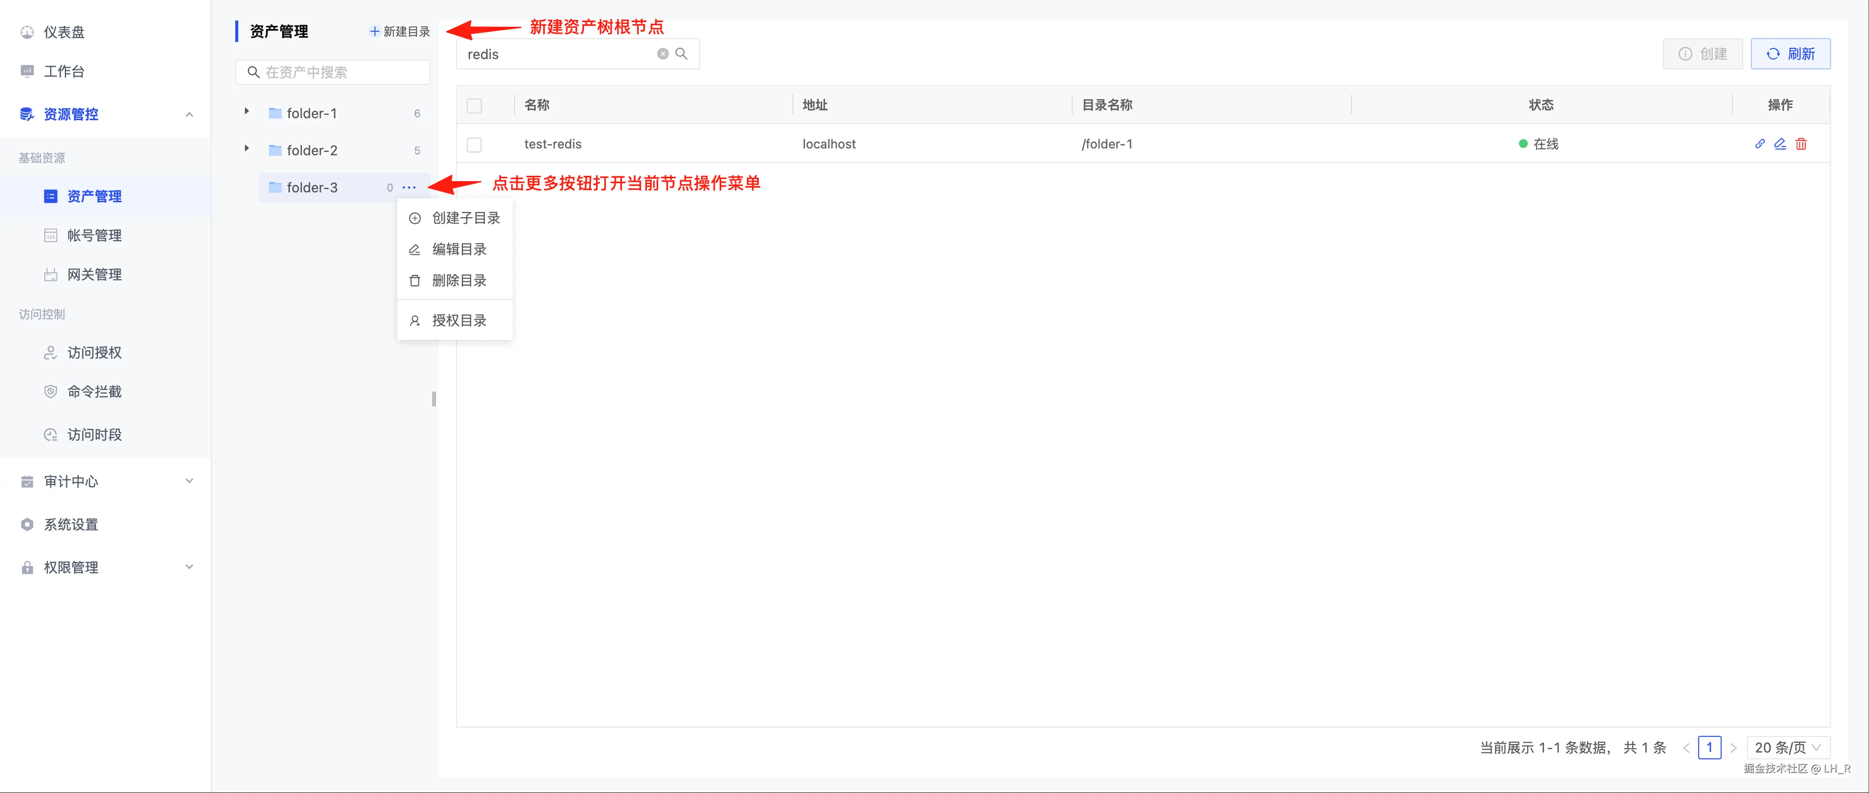Open the folder-3 more options button
The width and height of the screenshot is (1869, 793).
(409, 187)
